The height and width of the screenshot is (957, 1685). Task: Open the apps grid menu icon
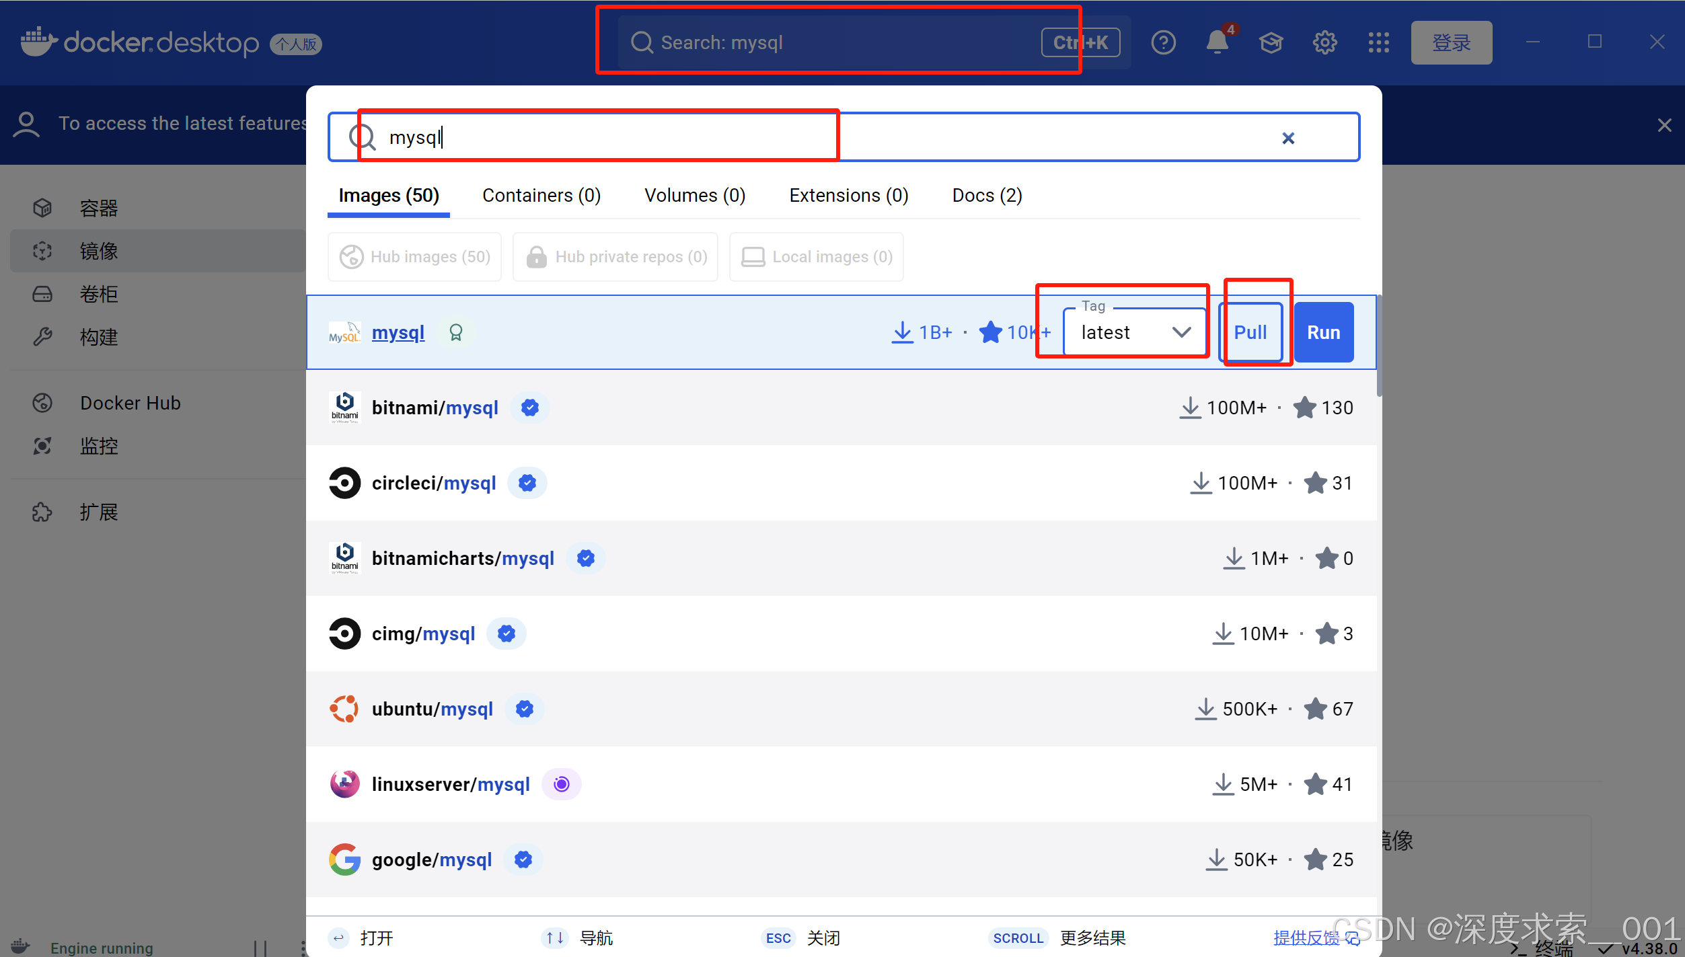1378,43
